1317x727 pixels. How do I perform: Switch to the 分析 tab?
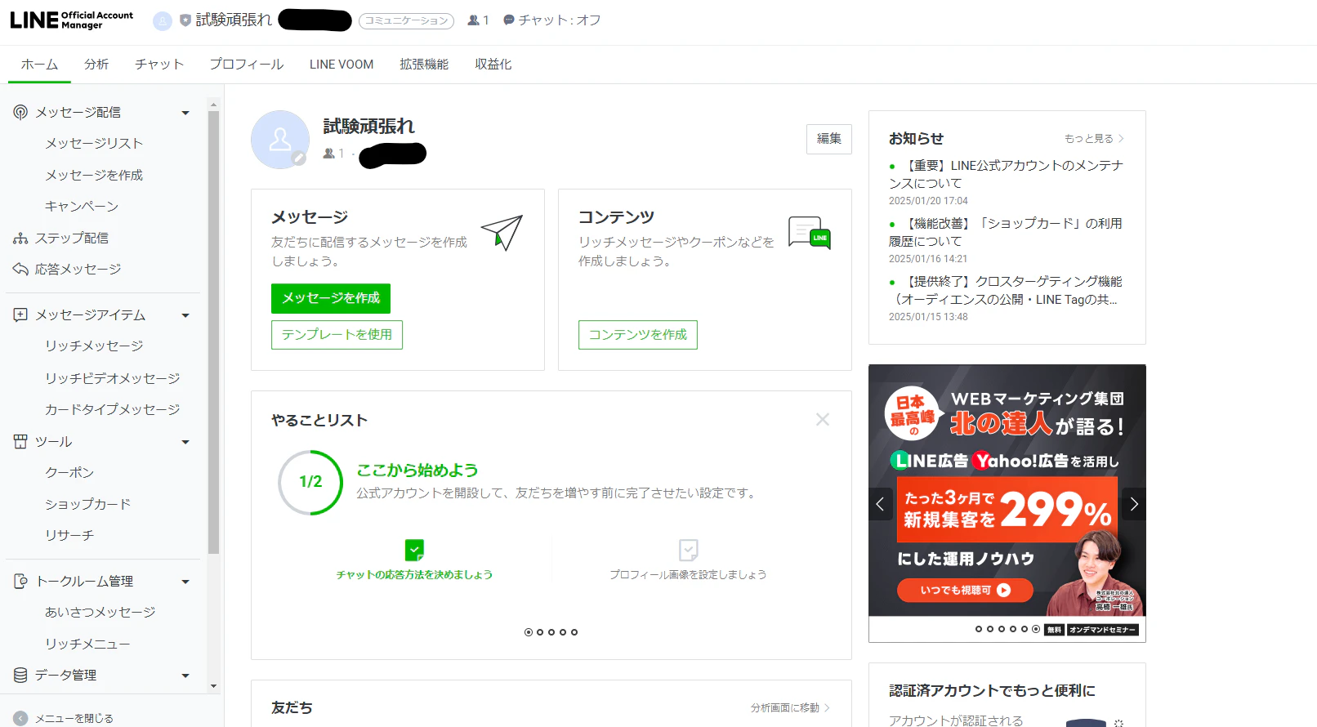(x=96, y=65)
